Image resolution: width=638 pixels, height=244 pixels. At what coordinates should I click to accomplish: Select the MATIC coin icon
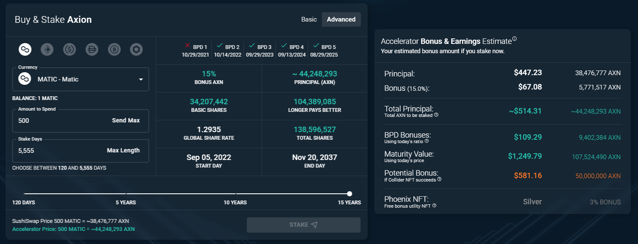pos(25,50)
